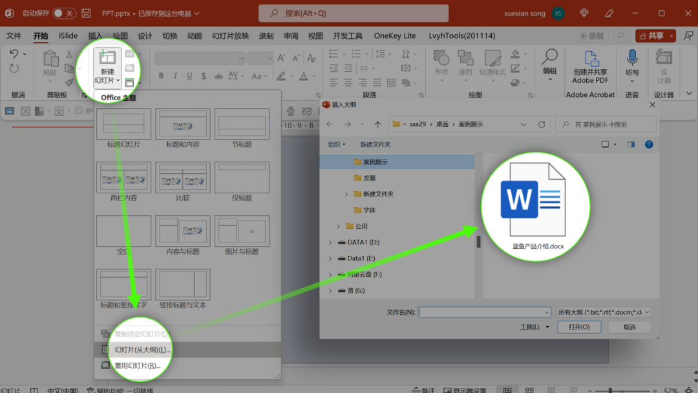Click the New Slide (新建幻灯片) icon

[x=107, y=59]
